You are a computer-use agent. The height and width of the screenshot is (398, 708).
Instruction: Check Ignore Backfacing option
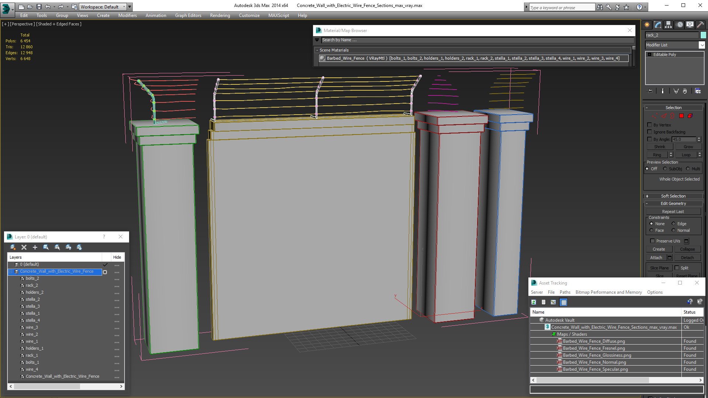650,132
